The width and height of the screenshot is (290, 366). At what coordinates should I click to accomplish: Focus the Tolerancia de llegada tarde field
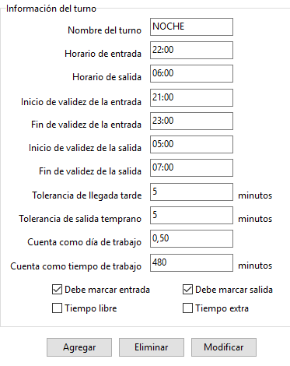point(191,192)
